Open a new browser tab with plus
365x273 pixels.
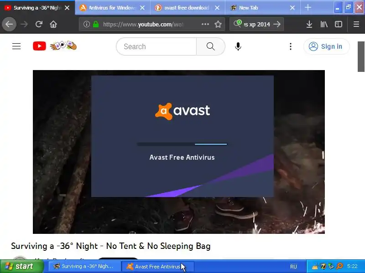[x=308, y=8]
